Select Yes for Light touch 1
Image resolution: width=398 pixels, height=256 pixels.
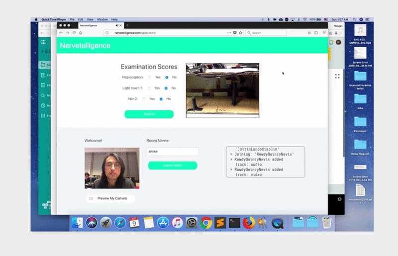(149, 88)
